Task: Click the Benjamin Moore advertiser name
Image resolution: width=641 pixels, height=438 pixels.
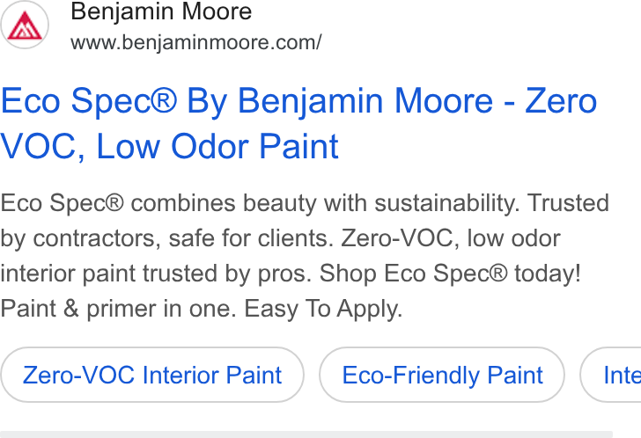Action: point(161,11)
